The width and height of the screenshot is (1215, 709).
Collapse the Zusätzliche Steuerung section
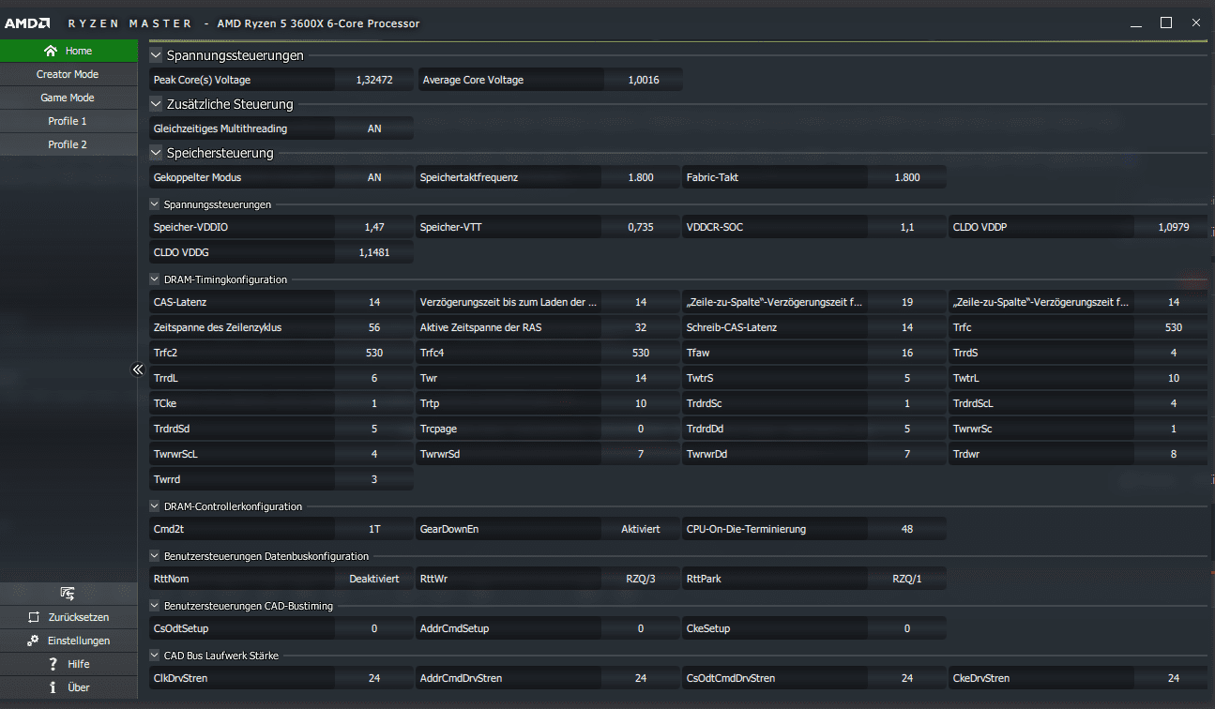(x=156, y=104)
